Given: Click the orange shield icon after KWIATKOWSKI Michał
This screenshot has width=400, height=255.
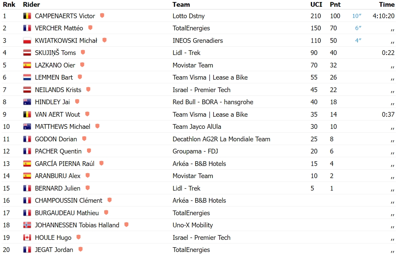Looking at the screenshot, I should (x=104, y=40).
